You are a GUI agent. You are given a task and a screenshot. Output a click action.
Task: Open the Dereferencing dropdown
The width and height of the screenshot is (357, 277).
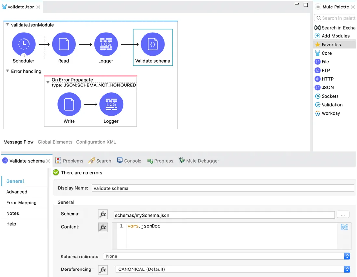point(232,269)
